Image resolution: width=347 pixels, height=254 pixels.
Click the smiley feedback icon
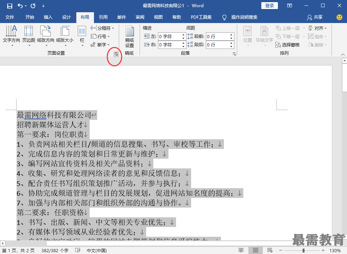point(339,17)
